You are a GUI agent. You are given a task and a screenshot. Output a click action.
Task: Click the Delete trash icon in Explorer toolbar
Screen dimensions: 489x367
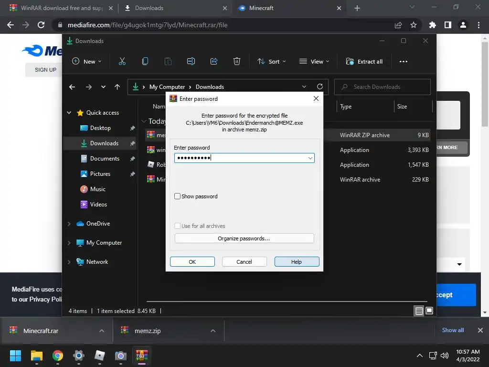pyautogui.click(x=237, y=61)
